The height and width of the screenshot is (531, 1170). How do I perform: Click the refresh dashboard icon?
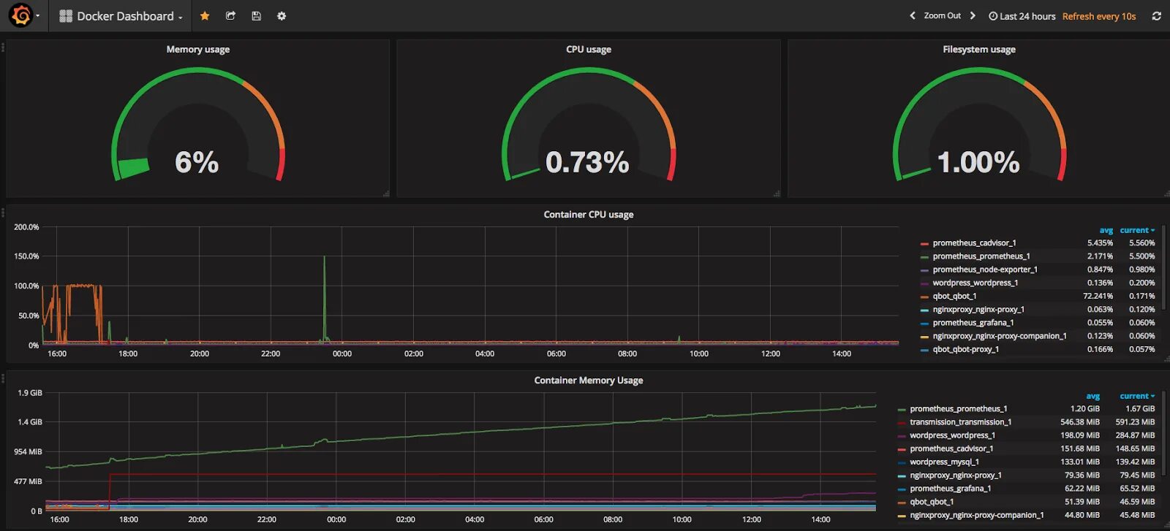pyautogui.click(x=1156, y=16)
